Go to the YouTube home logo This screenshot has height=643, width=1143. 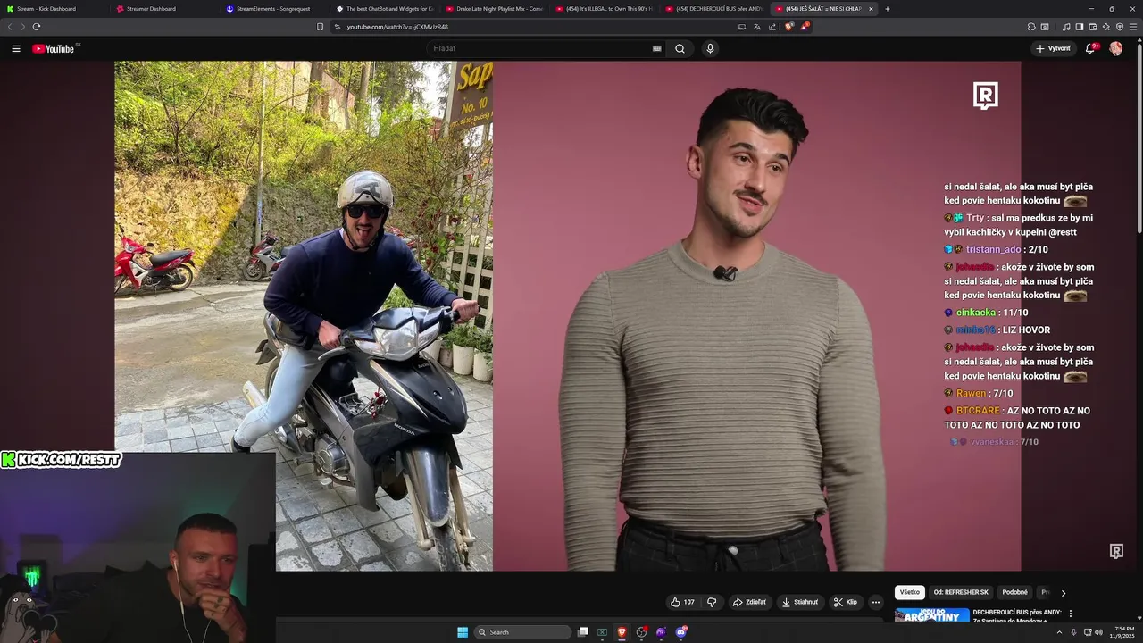tap(54, 49)
